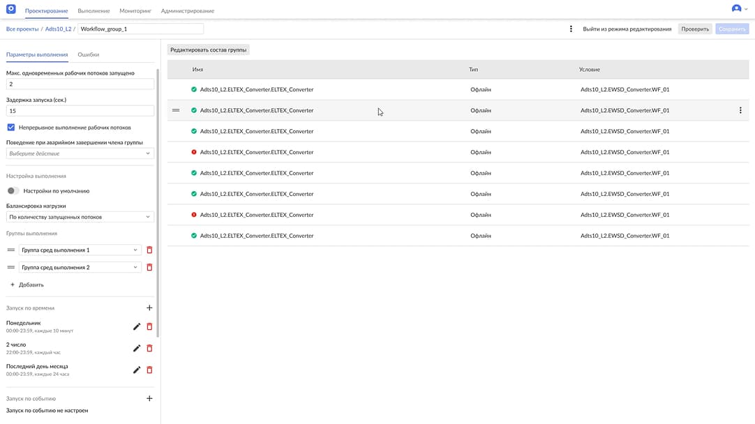Open the "Выберите действие" dropdown
Viewport: 755px width, 424px height.
[x=80, y=153]
